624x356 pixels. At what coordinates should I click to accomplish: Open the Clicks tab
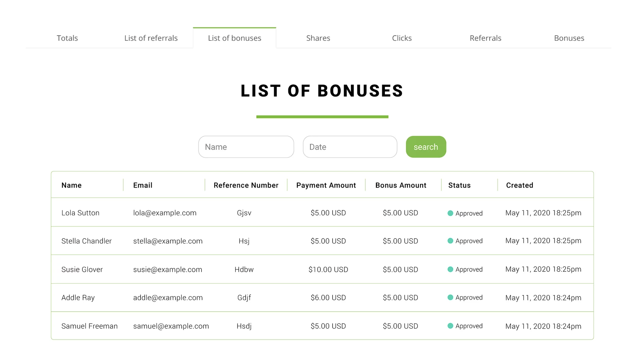[x=401, y=38]
